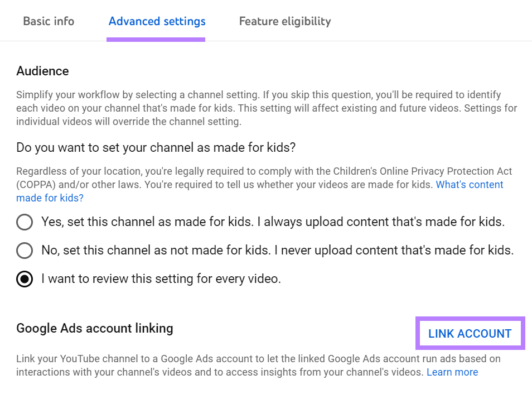
Task: Open Learn more about Google Ads insights
Action: [452, 372]
